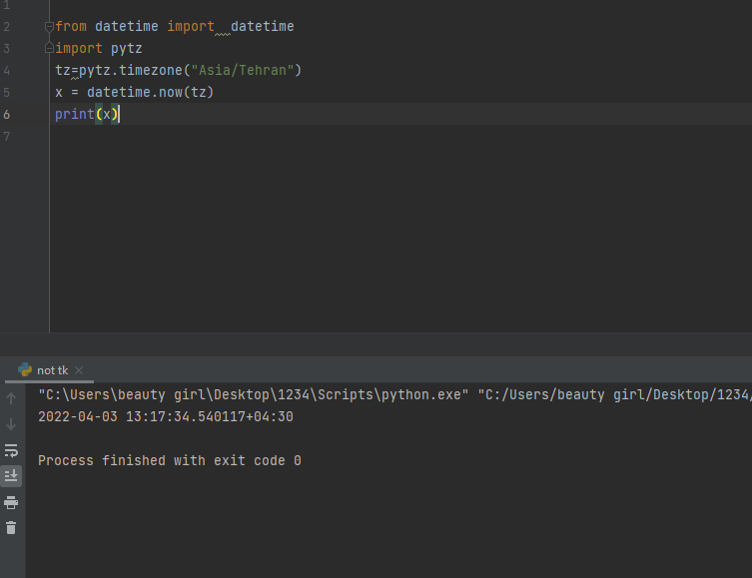Place cursor on the print keyword
Image resolution: width=752 pixels, height=578 pixels.
74,115
